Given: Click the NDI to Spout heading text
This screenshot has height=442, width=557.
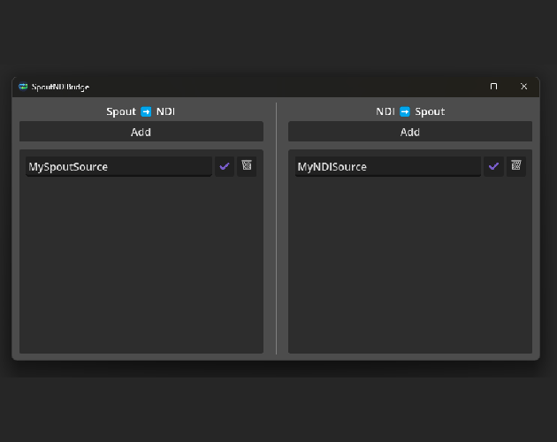Looking at the screenshot, I should [385, 111].
